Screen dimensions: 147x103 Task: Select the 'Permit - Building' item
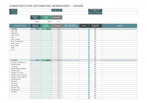point(16,39)
